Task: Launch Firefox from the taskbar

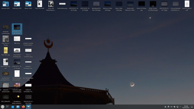Action: coord(23,107)
